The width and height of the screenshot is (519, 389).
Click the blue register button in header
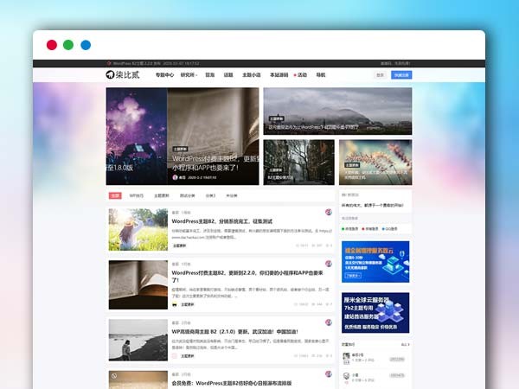click(402, 75)
